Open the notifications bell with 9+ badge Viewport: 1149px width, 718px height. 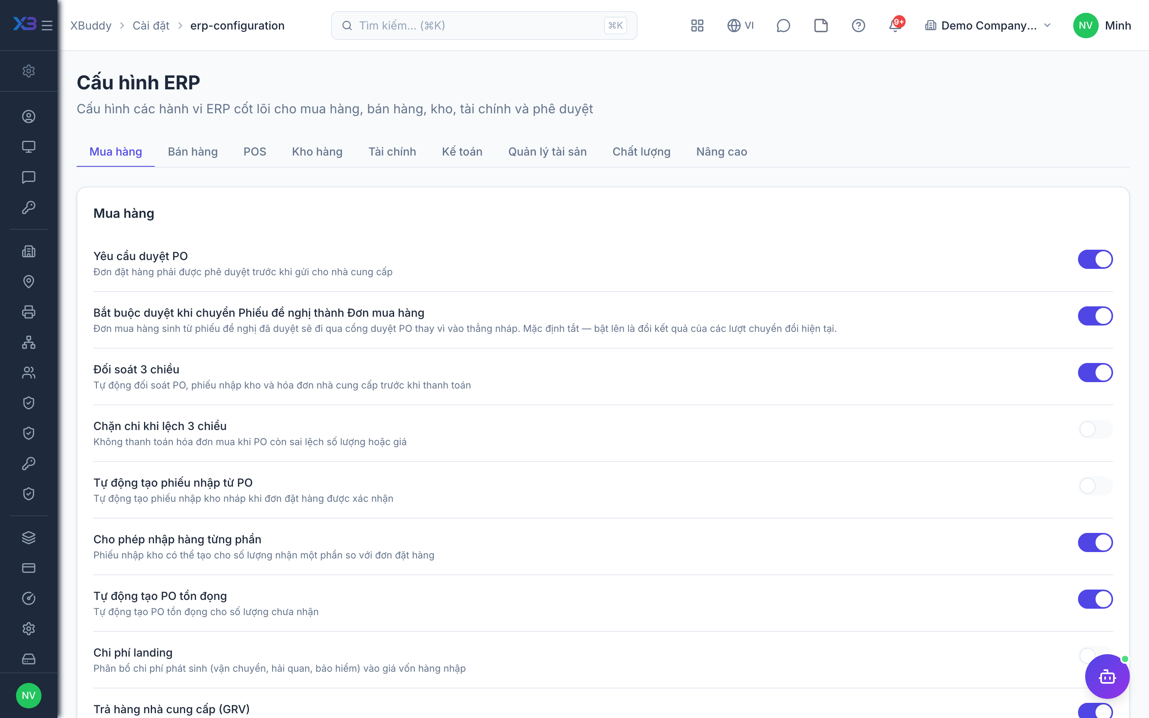click(x=896, y=25)
